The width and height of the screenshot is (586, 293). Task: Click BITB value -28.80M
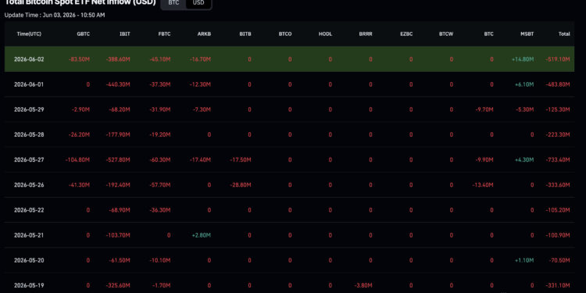coord(241,185)
